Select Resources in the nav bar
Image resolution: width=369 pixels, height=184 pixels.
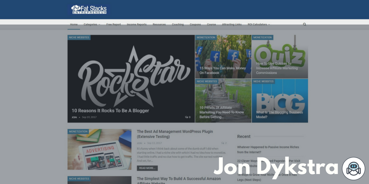tap(159, 24)
